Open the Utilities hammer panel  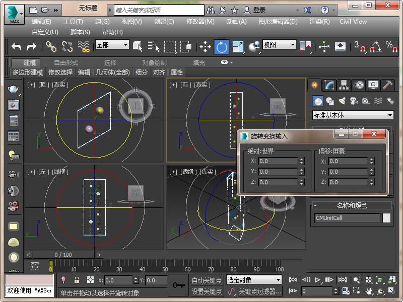click(x=387, y=85)
